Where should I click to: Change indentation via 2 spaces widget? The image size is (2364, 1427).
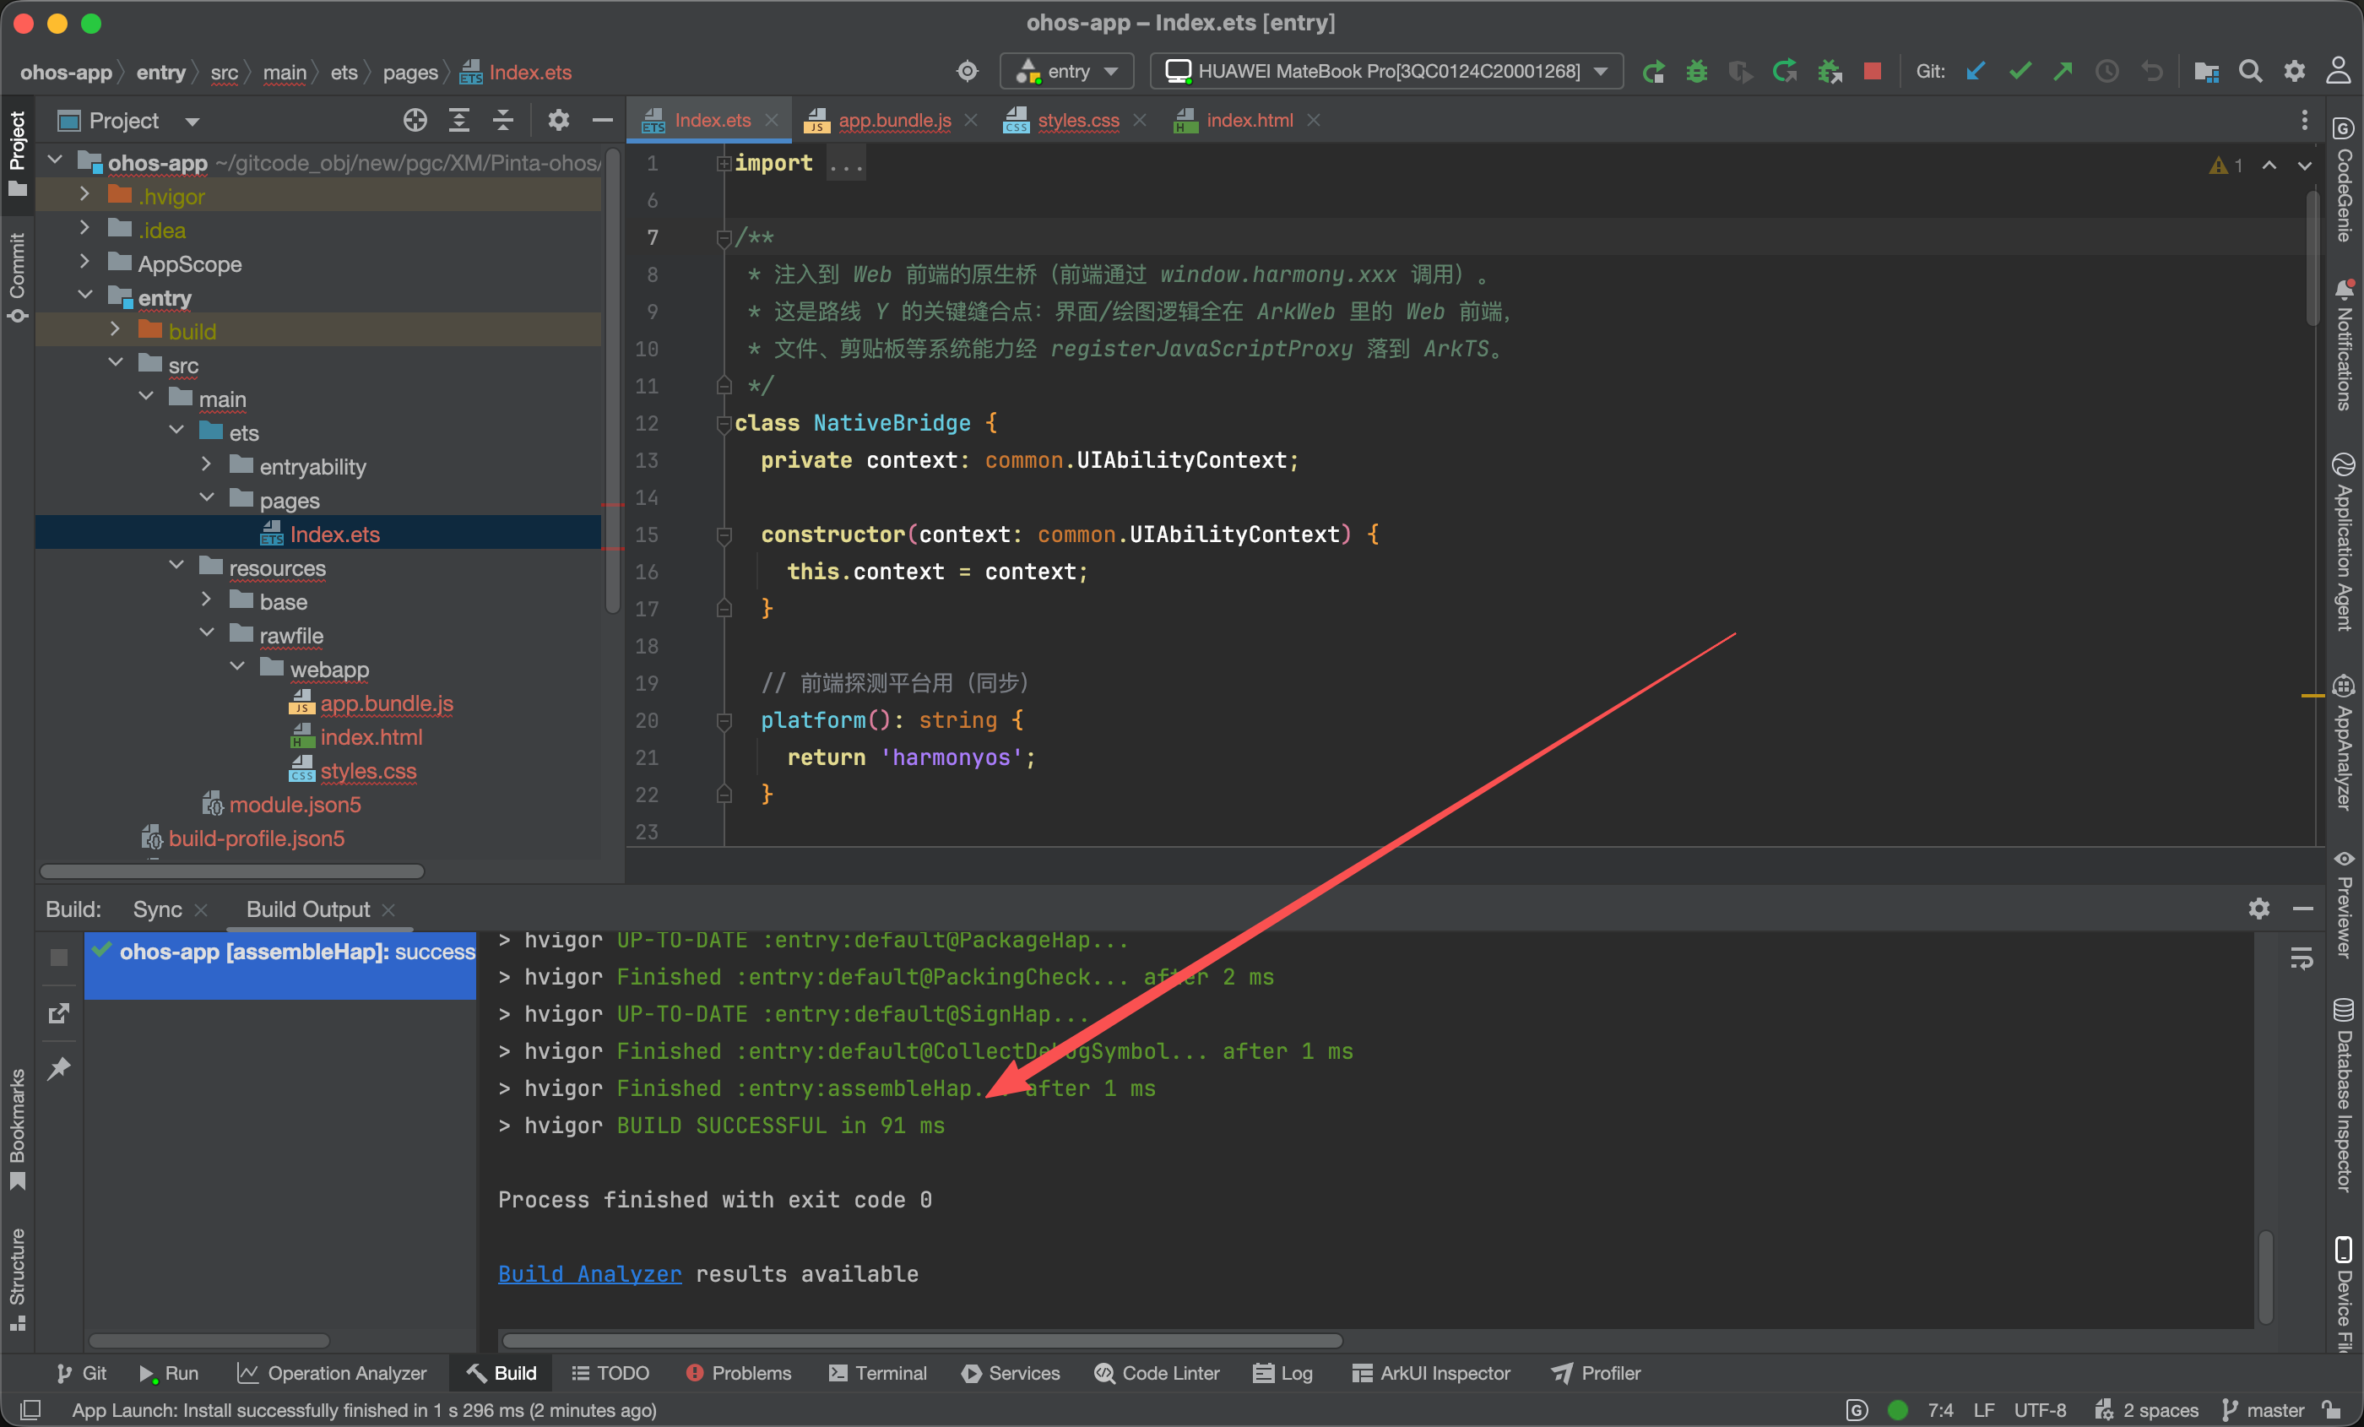pos(2147,1410)
